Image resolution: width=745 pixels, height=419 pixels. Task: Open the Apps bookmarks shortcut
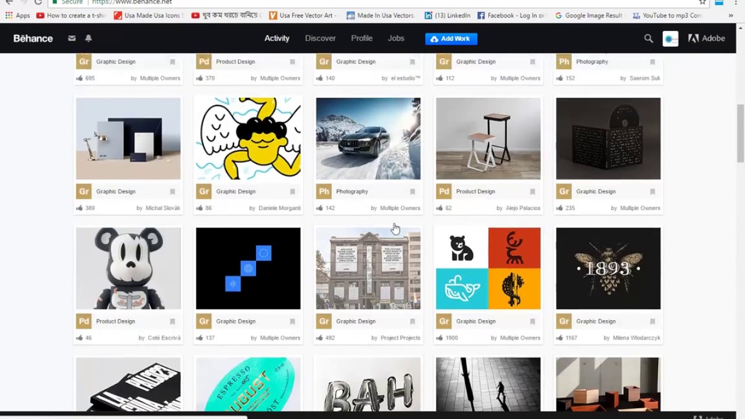pos(17,16)
